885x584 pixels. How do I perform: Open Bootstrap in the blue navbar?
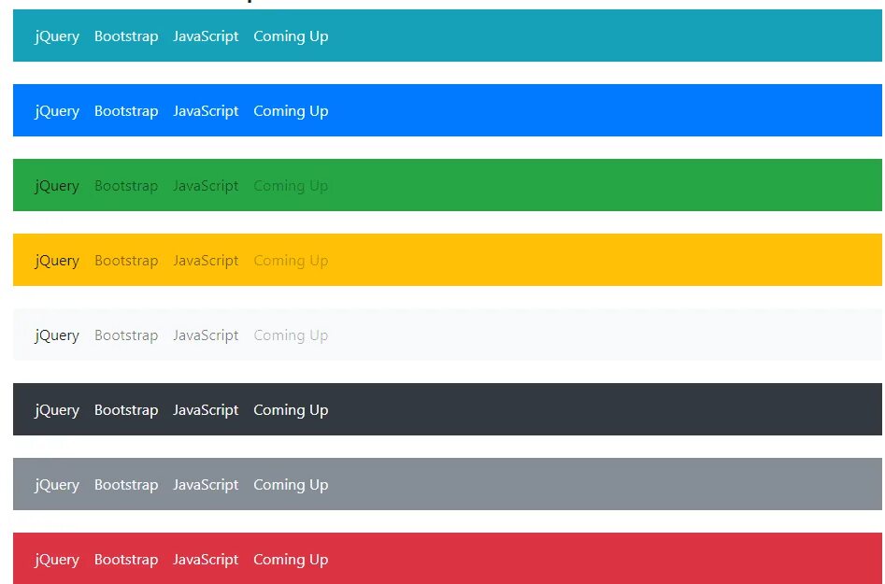126,111
